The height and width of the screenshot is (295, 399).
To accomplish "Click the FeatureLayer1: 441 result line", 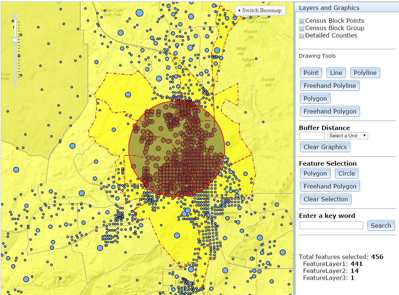I will click(333, 264).
